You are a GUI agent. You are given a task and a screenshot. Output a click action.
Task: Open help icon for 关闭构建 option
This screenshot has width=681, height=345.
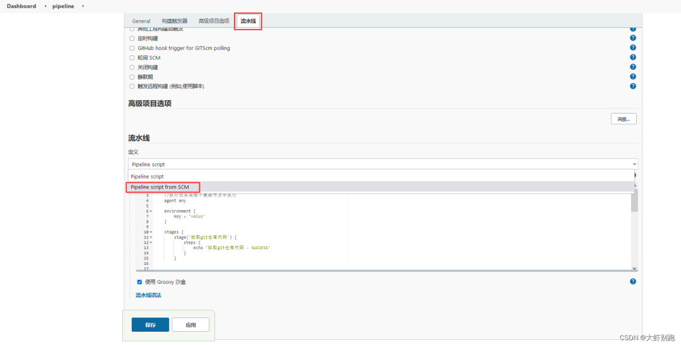point(633,67)
